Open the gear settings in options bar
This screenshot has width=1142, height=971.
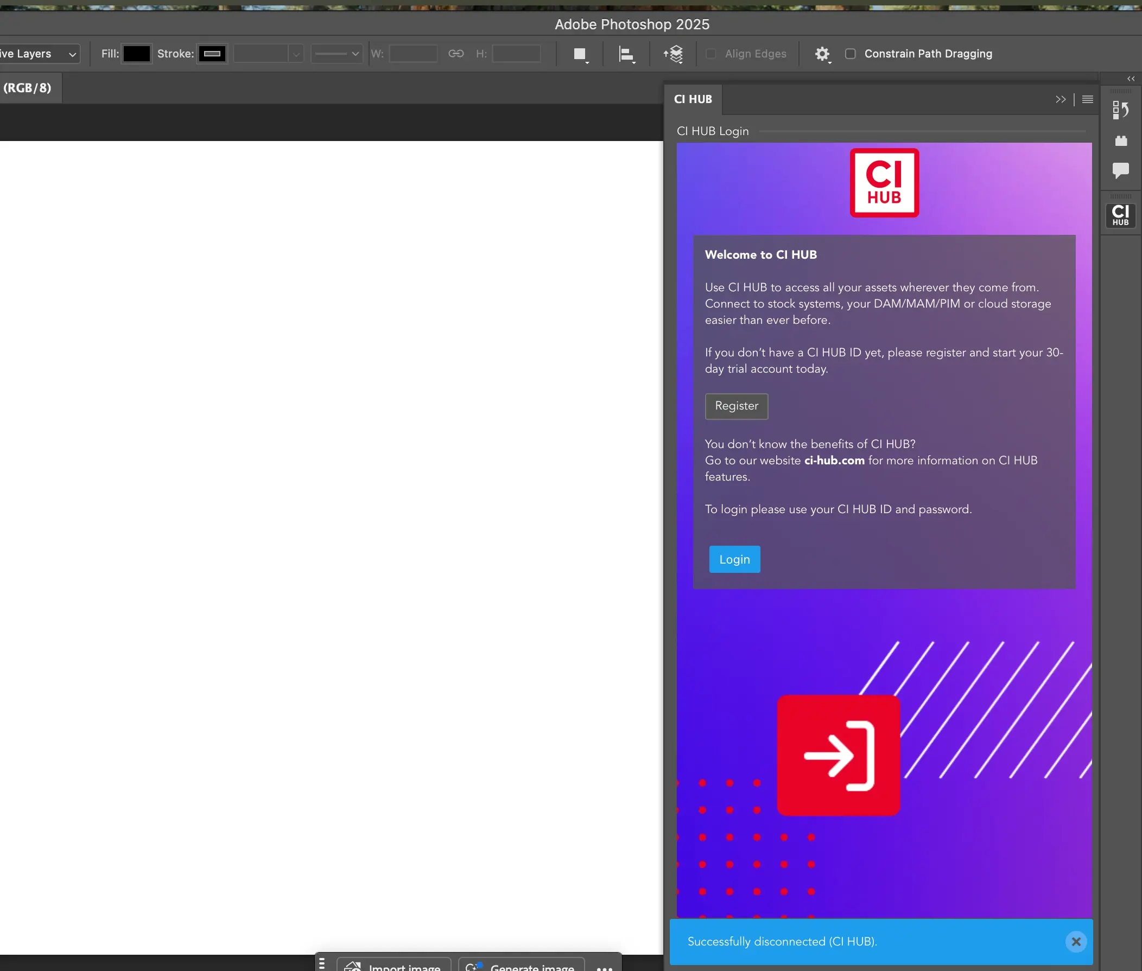coord(822,54)
